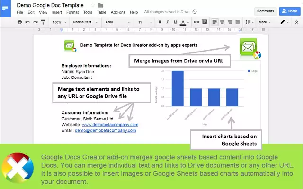Click the blue Share button

pyautogui.click(x=289, y=11)
